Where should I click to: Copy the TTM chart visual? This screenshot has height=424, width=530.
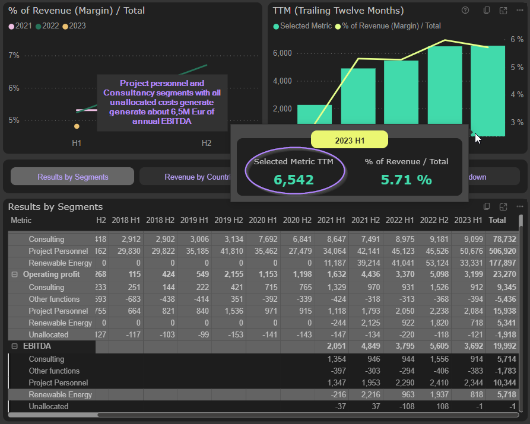(x=487, y=10)
